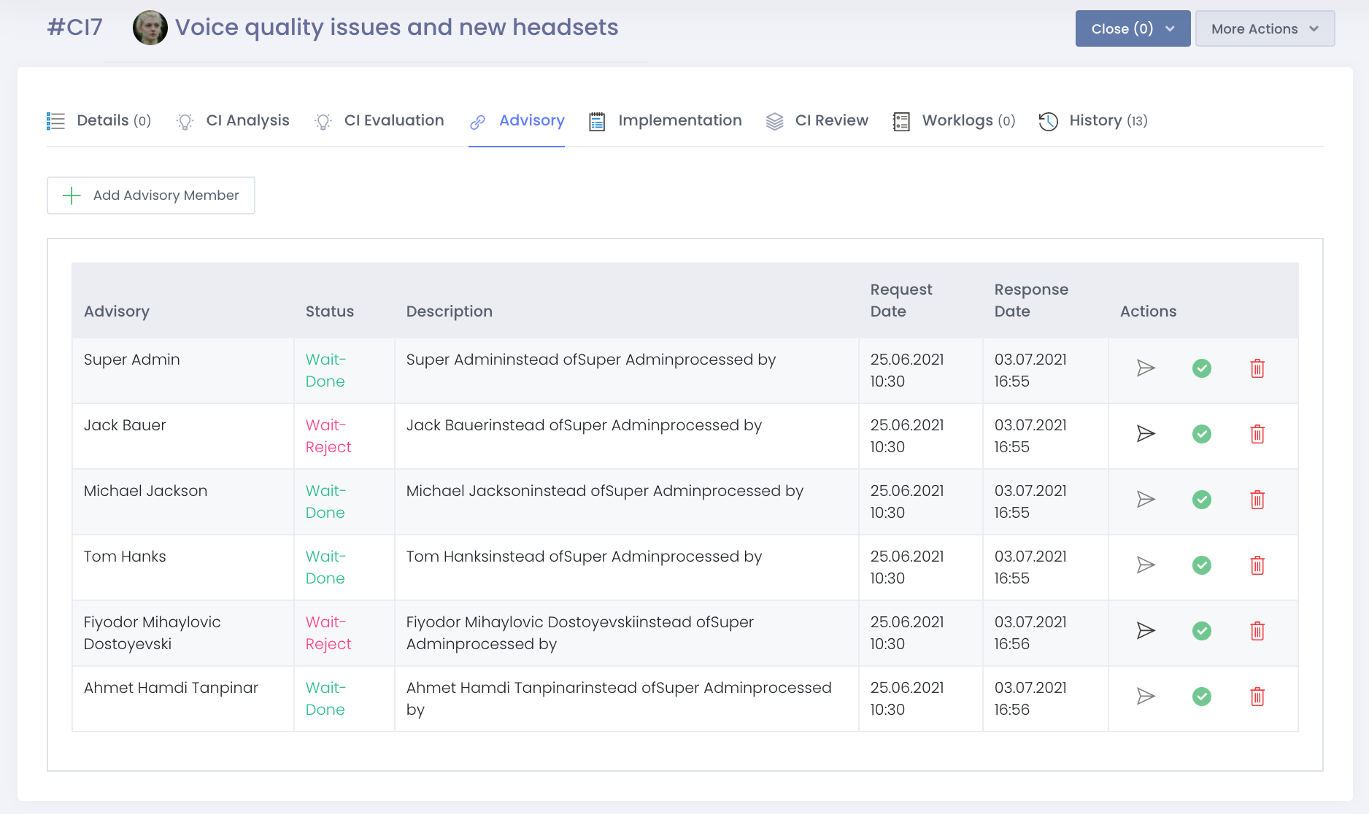Delete the Ahmet Hamdi Tanpinar advisory row
The image size is (1369, 814).
pos(1257,697)
